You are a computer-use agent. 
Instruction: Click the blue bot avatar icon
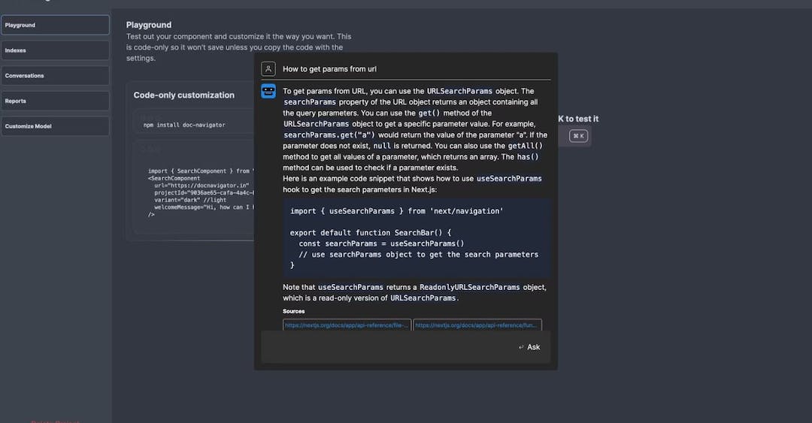(x=268, y=91)
